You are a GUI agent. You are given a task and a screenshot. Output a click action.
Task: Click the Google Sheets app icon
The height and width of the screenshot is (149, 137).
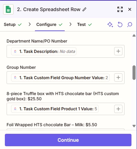coord(8,9)
